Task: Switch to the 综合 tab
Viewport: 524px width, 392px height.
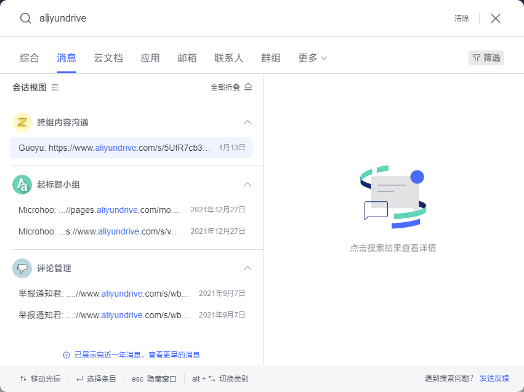Action: tap(29, 58)
